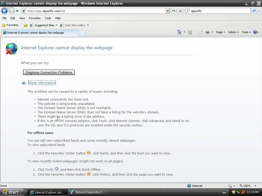This screenshot has height=196, width=262.
Task: Open a new blank tab
Action: 82,33
